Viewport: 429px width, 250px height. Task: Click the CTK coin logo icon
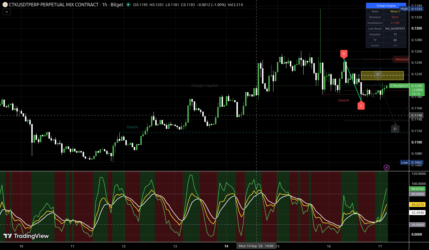[5, 5]
